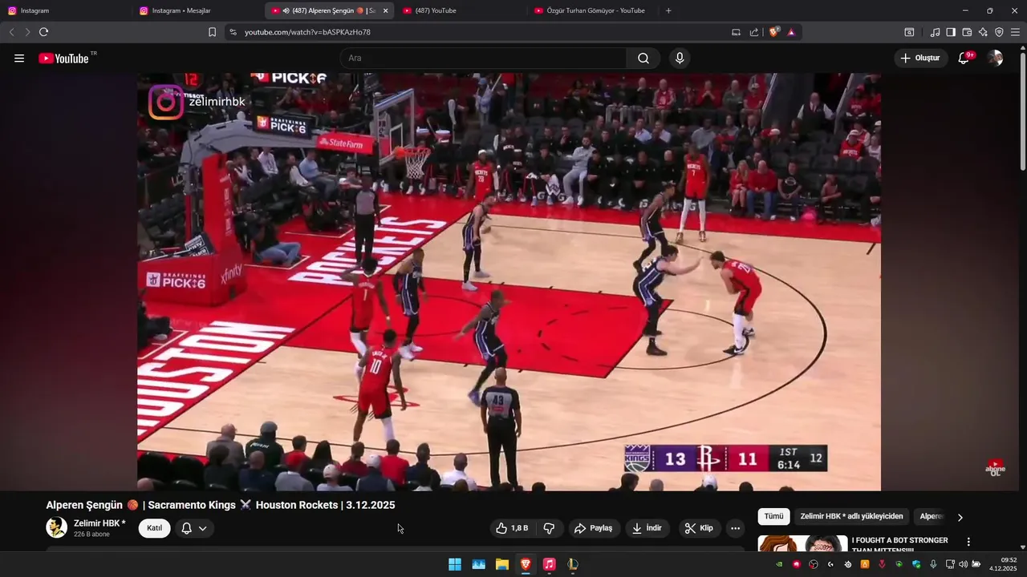
Task: Open a new browser tab with plus
Action: [x=668, y=10]
